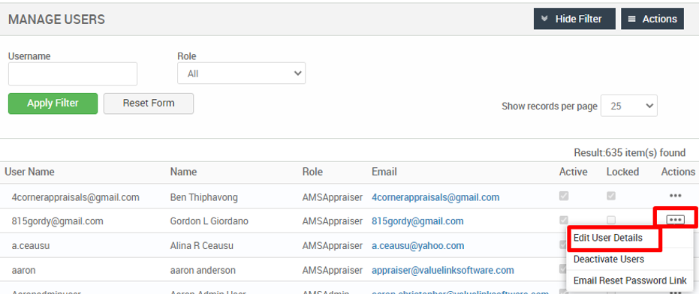Select Email Reset Password Link
This screenshot has width=699, height=294.
(x=630, y=280)
